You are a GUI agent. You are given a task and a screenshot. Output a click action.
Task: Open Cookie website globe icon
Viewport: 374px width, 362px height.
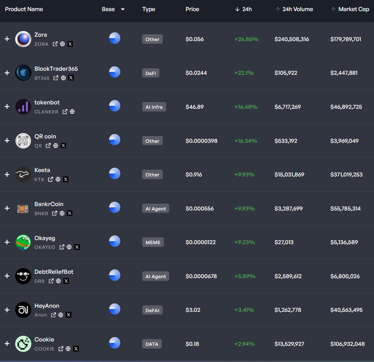(x=68, y=349)
